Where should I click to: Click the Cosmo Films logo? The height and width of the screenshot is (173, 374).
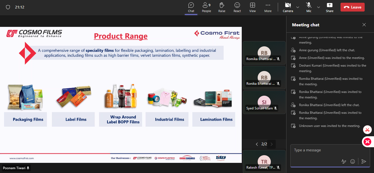(34, 33)
